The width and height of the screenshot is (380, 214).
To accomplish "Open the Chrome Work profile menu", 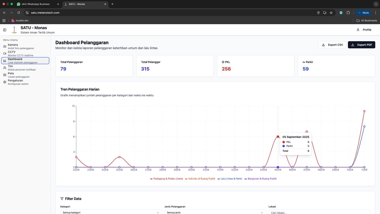I will 363,13.
